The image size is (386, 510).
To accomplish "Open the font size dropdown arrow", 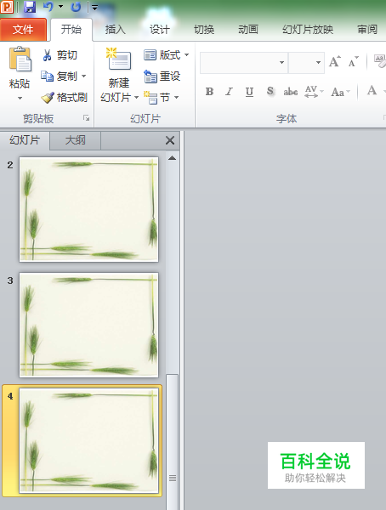I will 318,62.
